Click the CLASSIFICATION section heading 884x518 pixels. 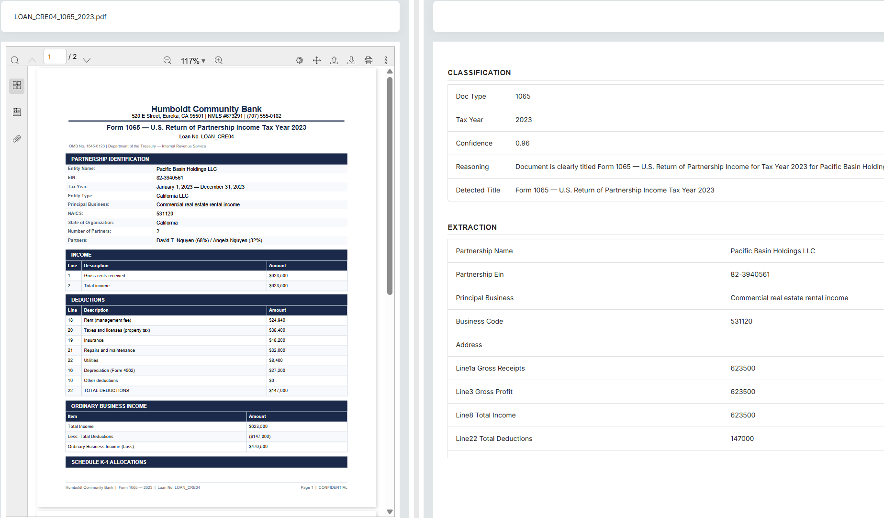479,73
